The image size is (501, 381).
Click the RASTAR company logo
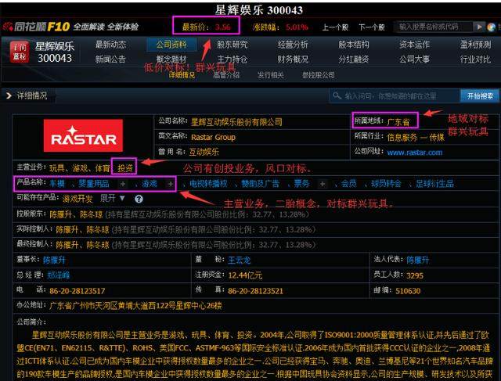(83, 135)
